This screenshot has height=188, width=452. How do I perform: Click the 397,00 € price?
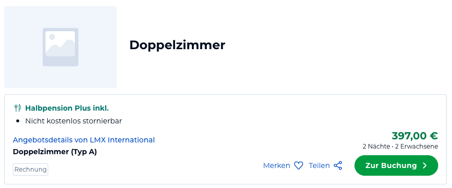click(x=415, y=136)
